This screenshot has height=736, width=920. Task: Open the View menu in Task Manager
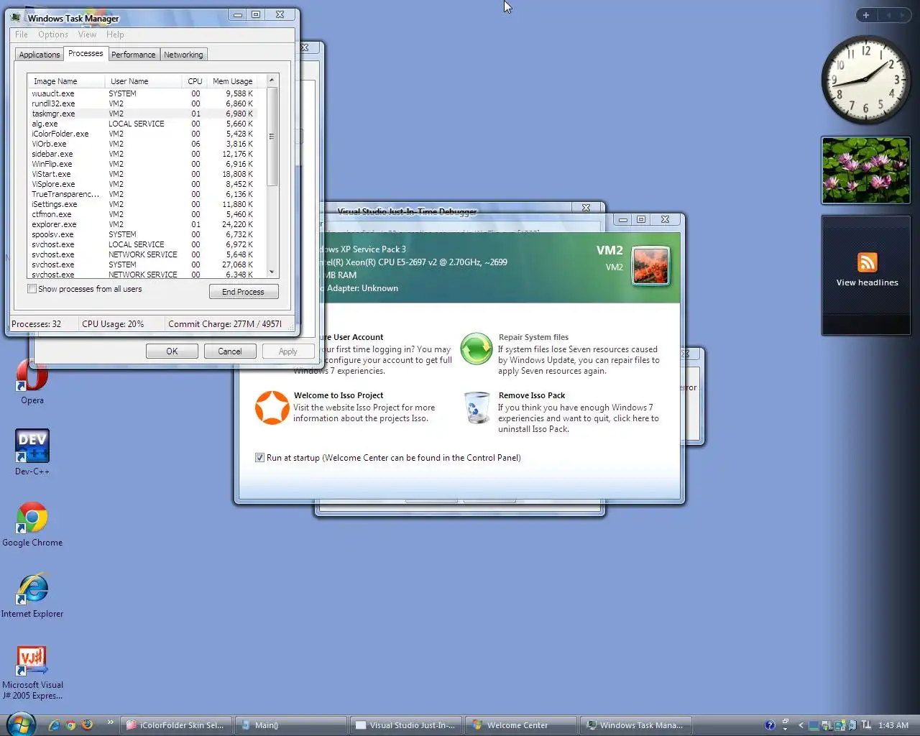87,34
